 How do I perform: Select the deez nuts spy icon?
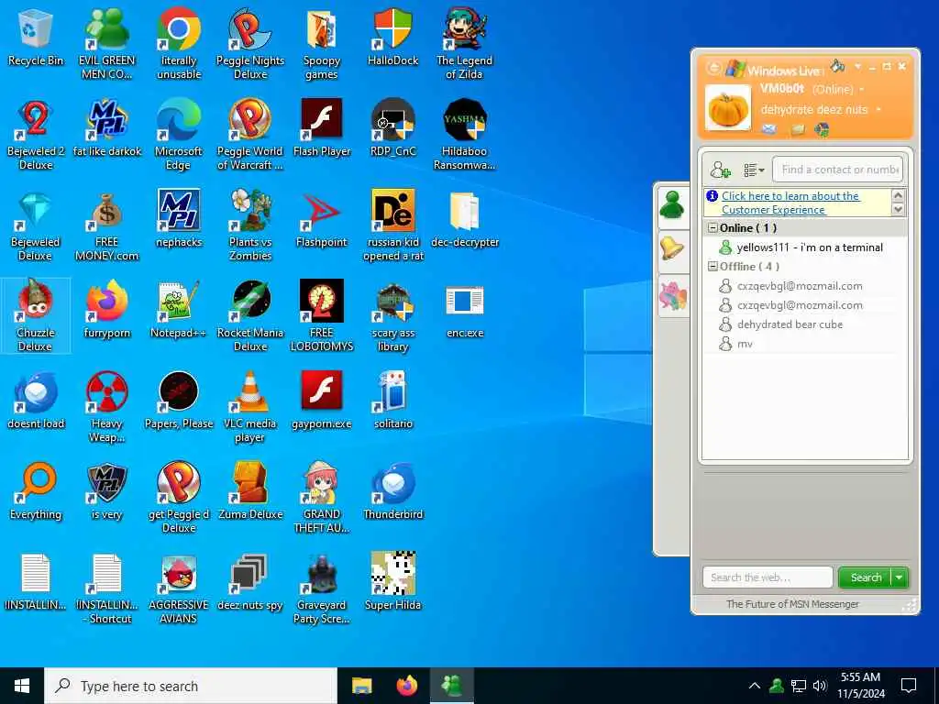(250, 583)
